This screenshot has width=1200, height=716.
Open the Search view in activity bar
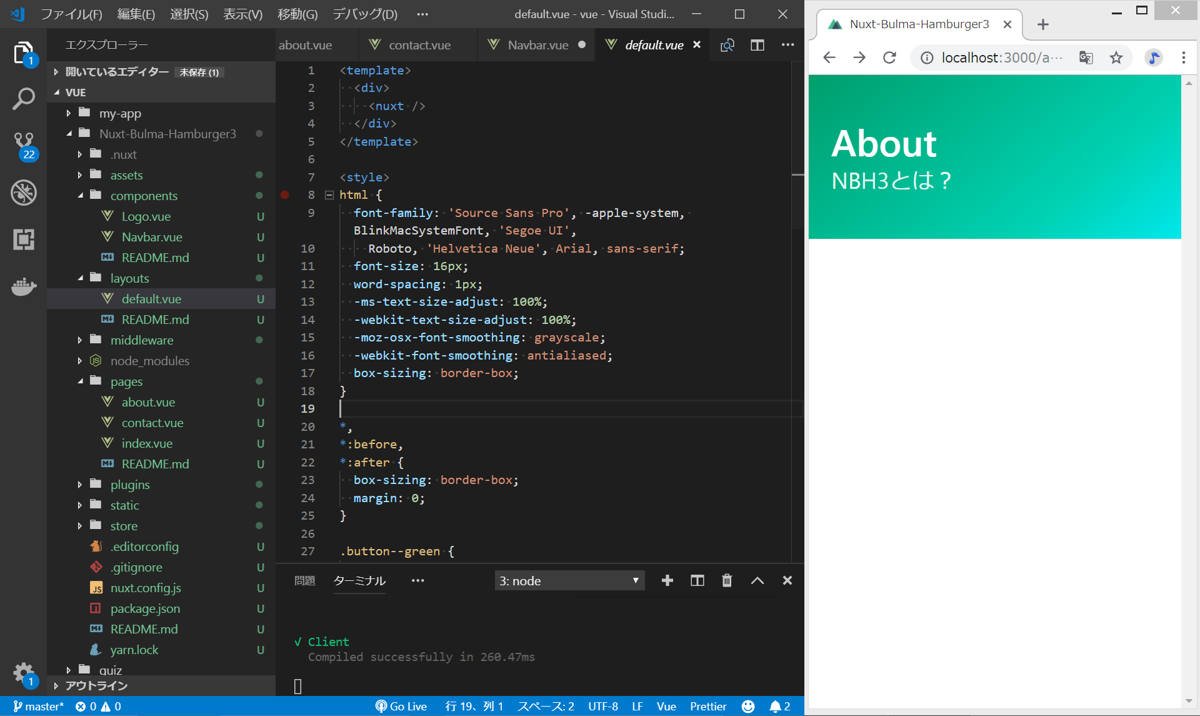(24, 99)
